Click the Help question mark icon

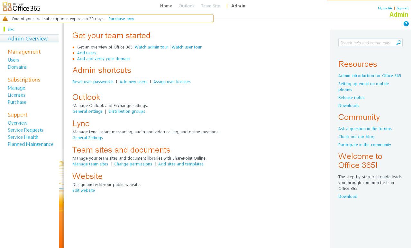coord(406,24)
